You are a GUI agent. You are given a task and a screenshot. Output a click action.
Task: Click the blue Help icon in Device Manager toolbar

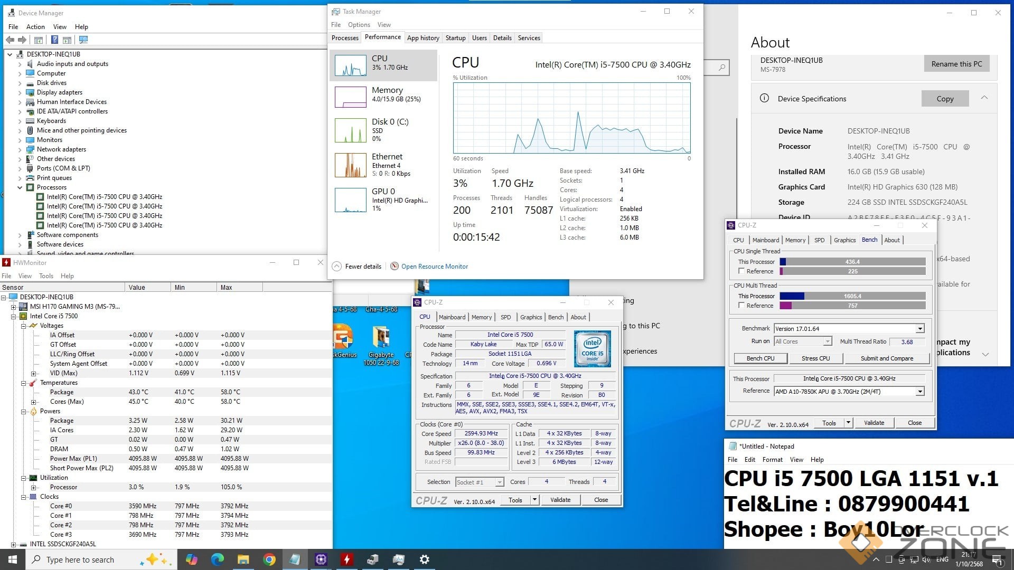pos(54,40)
